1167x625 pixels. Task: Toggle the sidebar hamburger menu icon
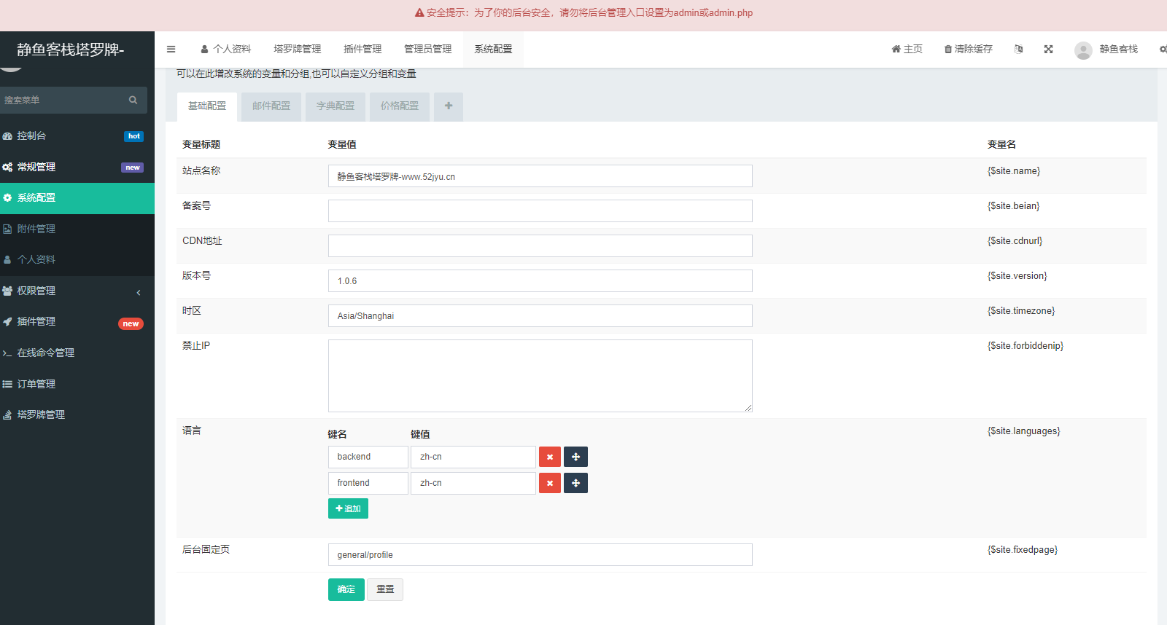pos(171,50)
